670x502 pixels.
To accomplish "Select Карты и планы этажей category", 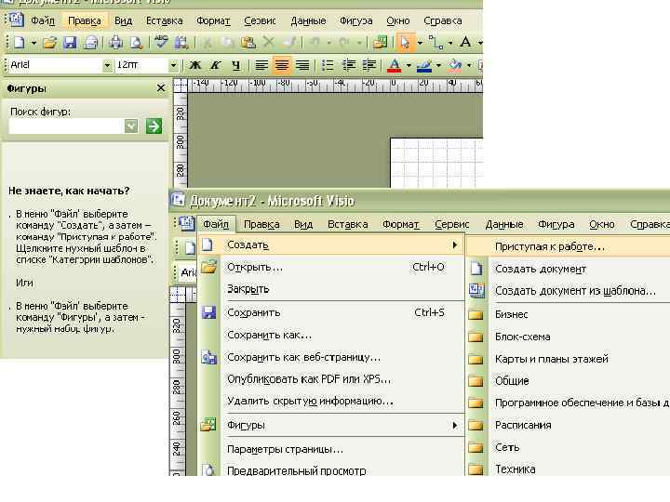I will (x=569, y=359).
